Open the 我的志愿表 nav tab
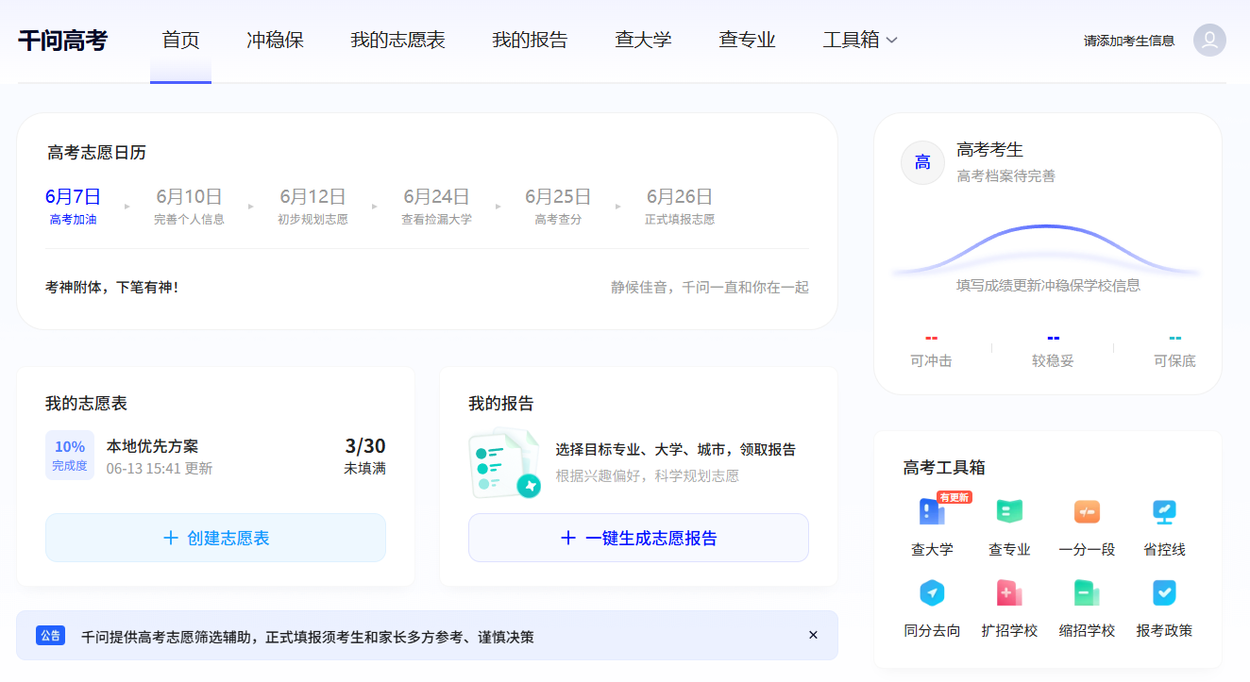The image size is (1250, 682). click(x=397, y=40)
